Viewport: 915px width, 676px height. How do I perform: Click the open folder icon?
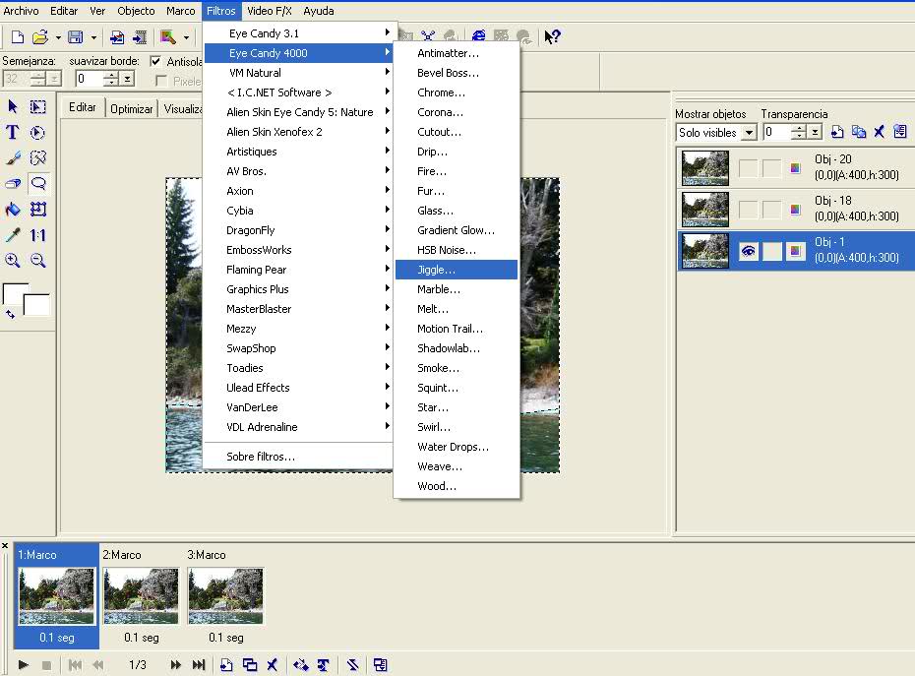[39, 37]
